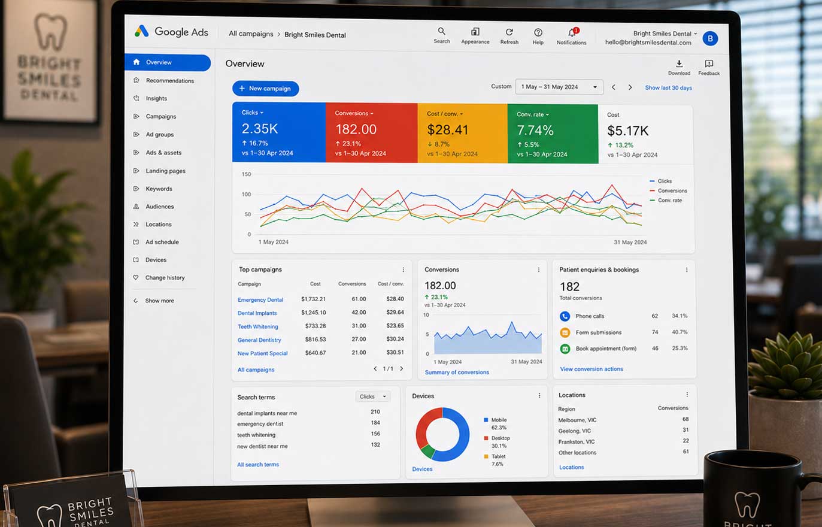Image resolution: width=822 pixels, height=527 pixels.
Task: Go to next date range arrow
Action: (x=630, y=87)
